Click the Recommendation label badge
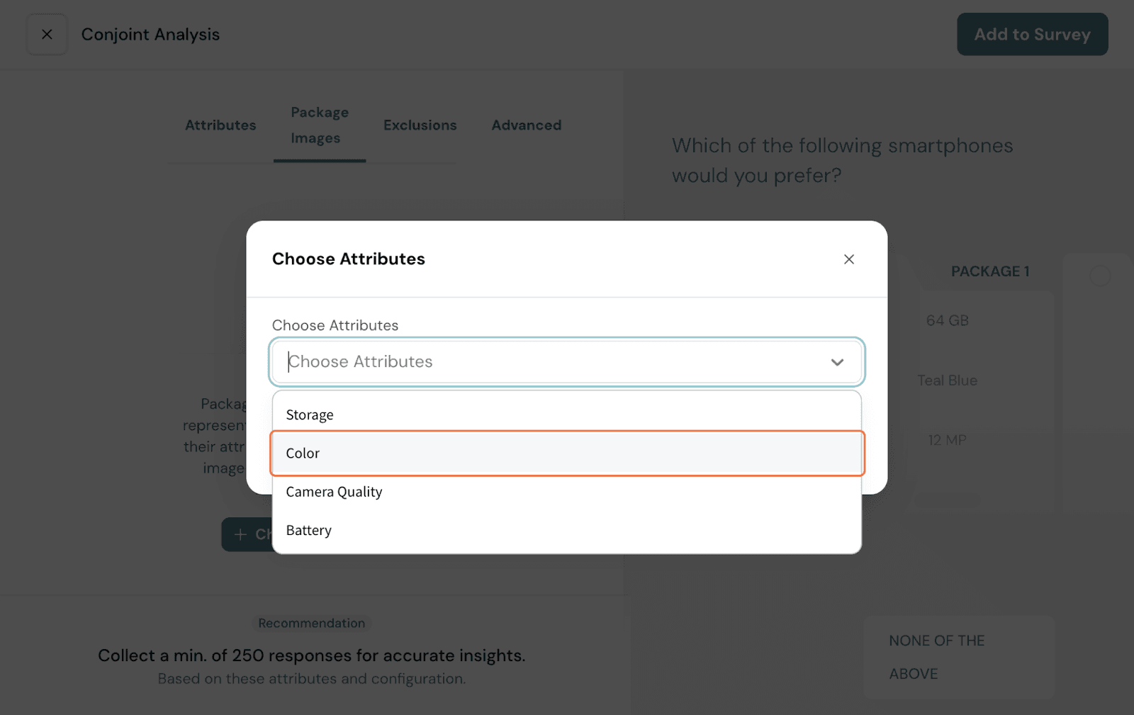The width and height of the screenshot is (1134, 715). (x=311, y=623)
